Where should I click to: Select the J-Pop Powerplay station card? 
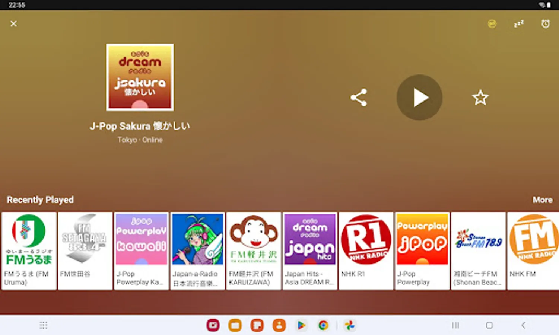(422, 251)
